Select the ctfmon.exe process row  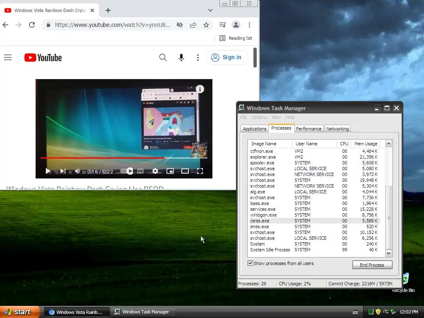[x=314, y=151]
